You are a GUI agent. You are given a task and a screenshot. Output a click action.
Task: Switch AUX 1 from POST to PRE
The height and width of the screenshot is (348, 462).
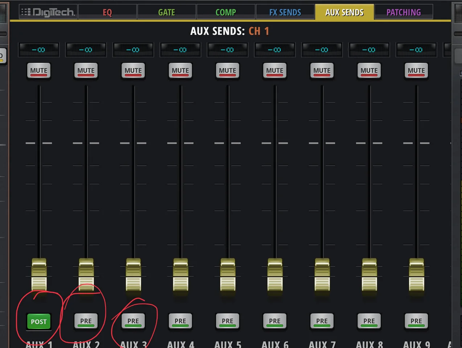(39, 322)
